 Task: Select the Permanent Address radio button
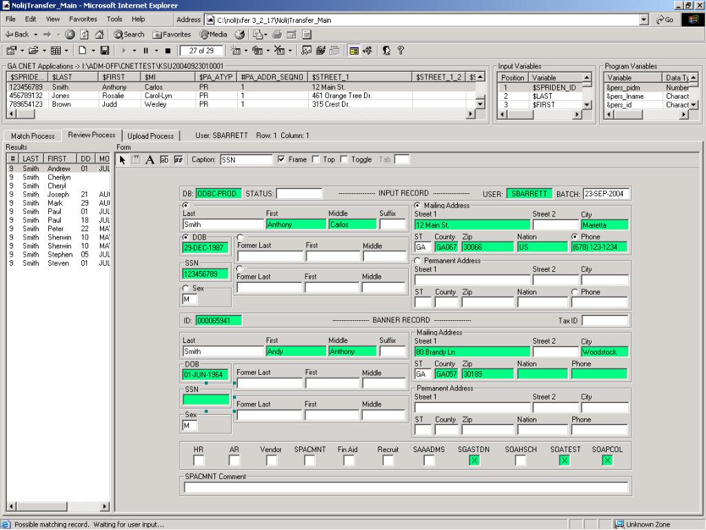click(x=417, y=260)
